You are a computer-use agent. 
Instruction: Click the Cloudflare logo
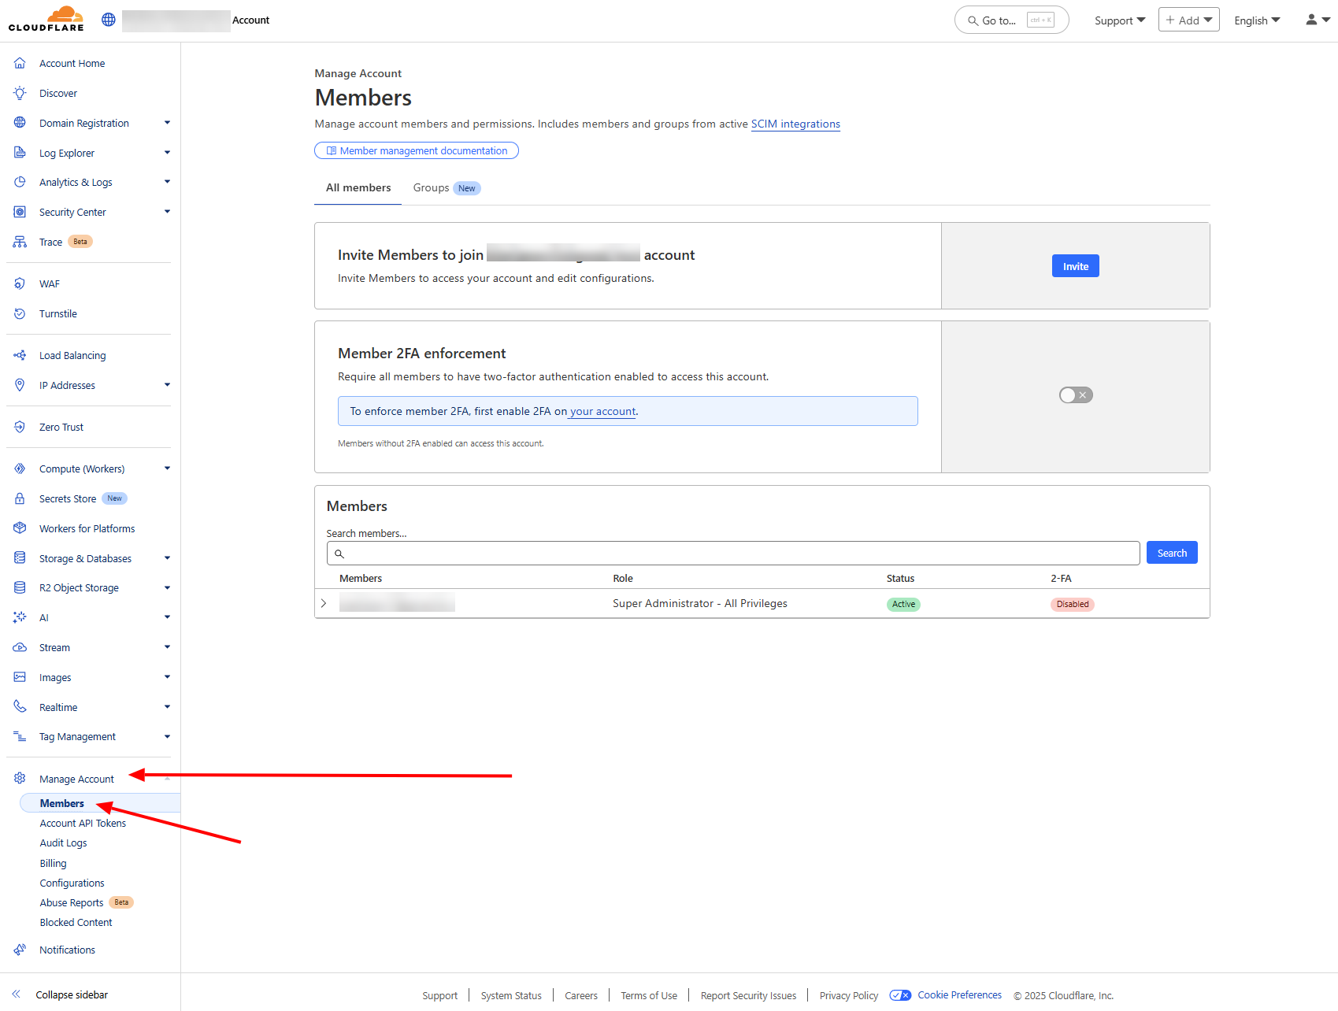[x=47, y=19]
